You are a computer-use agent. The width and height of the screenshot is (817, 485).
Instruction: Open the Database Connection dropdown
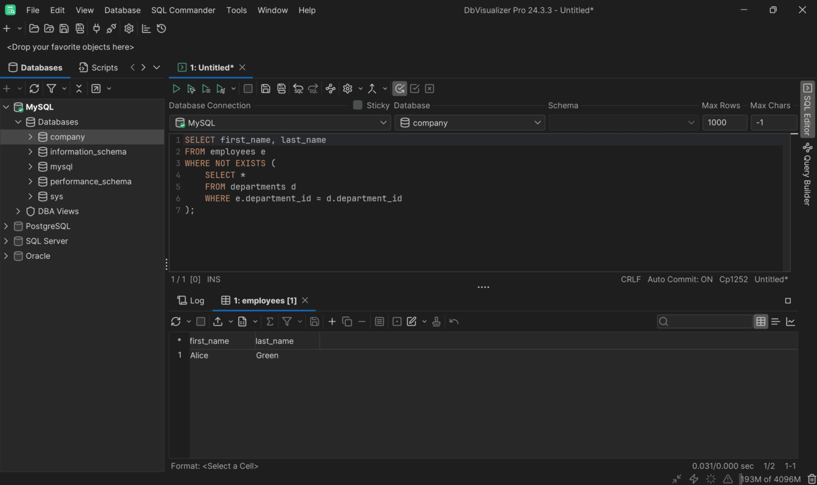coord(384,122)
